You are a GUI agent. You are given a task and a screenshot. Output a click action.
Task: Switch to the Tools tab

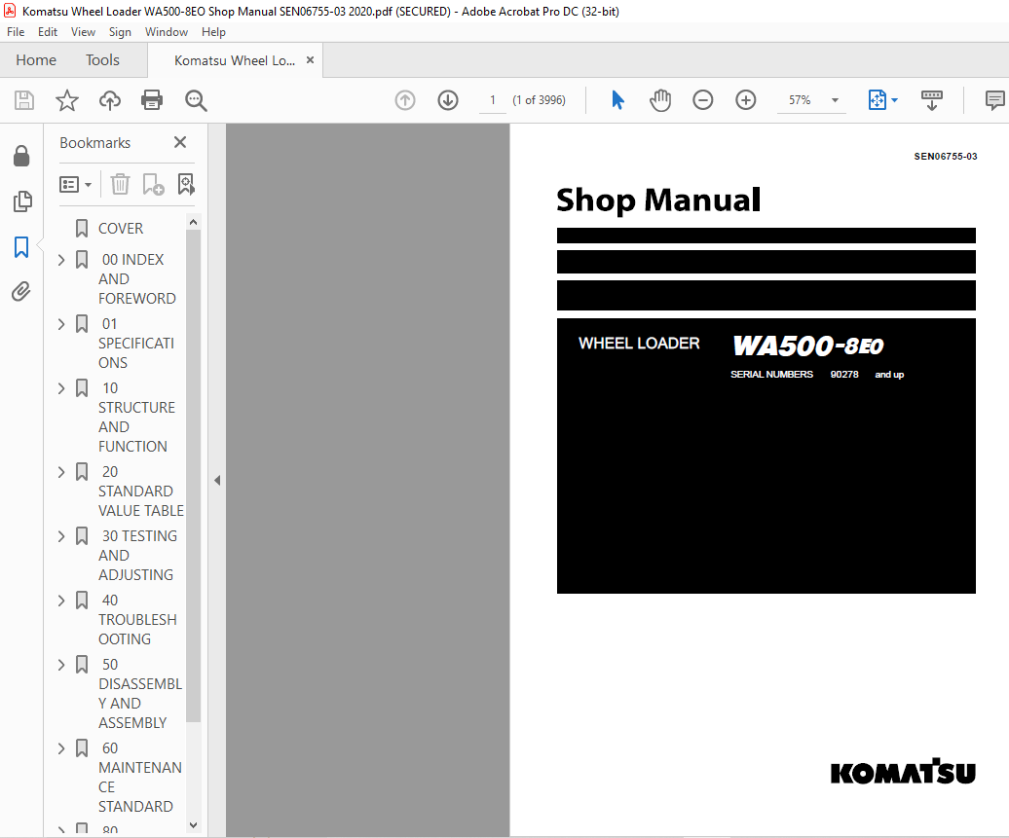click(x=102, y=59)
